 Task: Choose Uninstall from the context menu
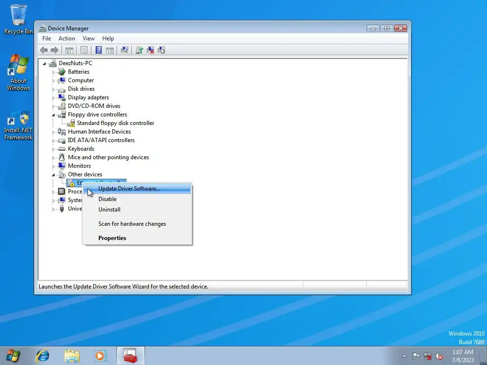point(137,210)
